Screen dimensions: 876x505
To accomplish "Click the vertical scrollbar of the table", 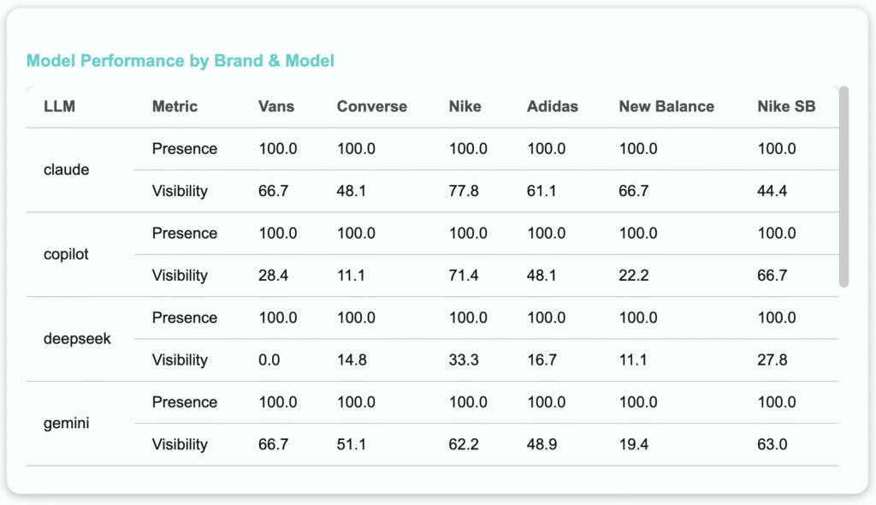I will 843,187.
